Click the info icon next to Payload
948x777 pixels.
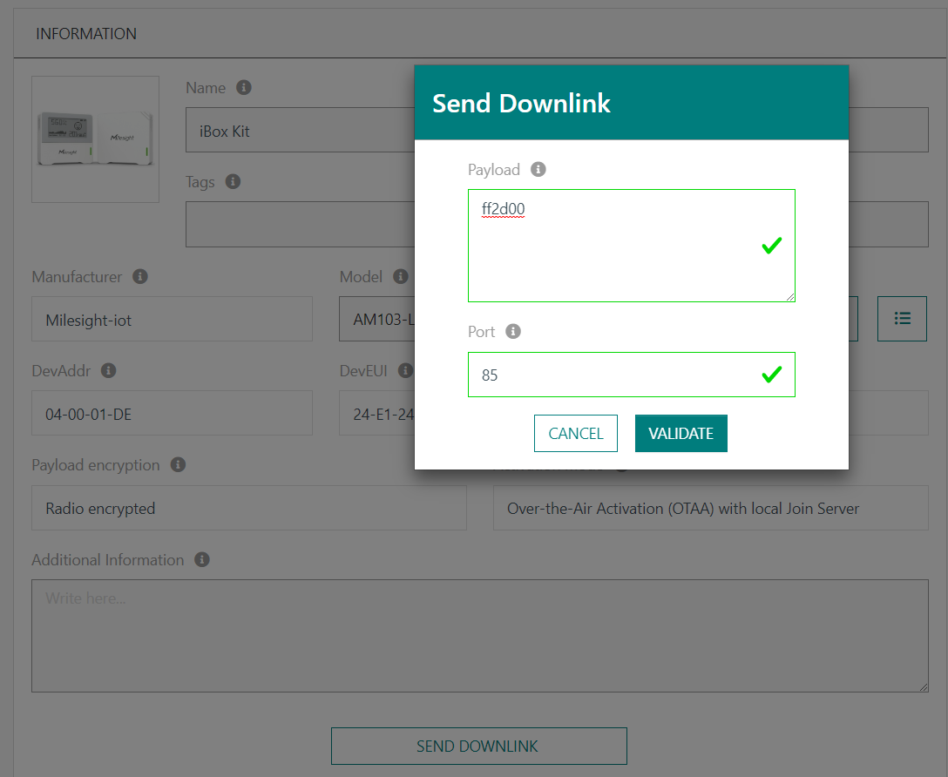pos(538,169)
